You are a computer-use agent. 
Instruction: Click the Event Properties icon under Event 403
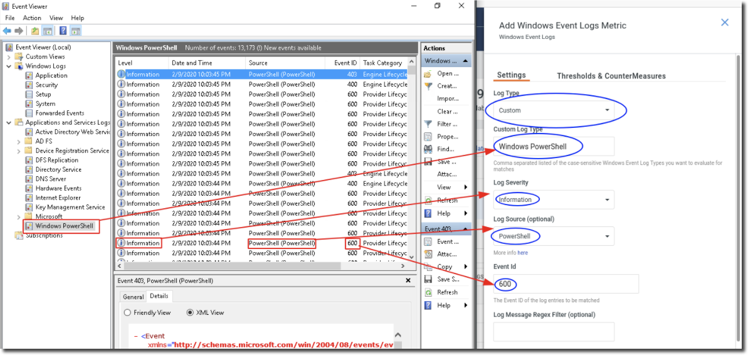pyautogui.click(x=428, y=241)
